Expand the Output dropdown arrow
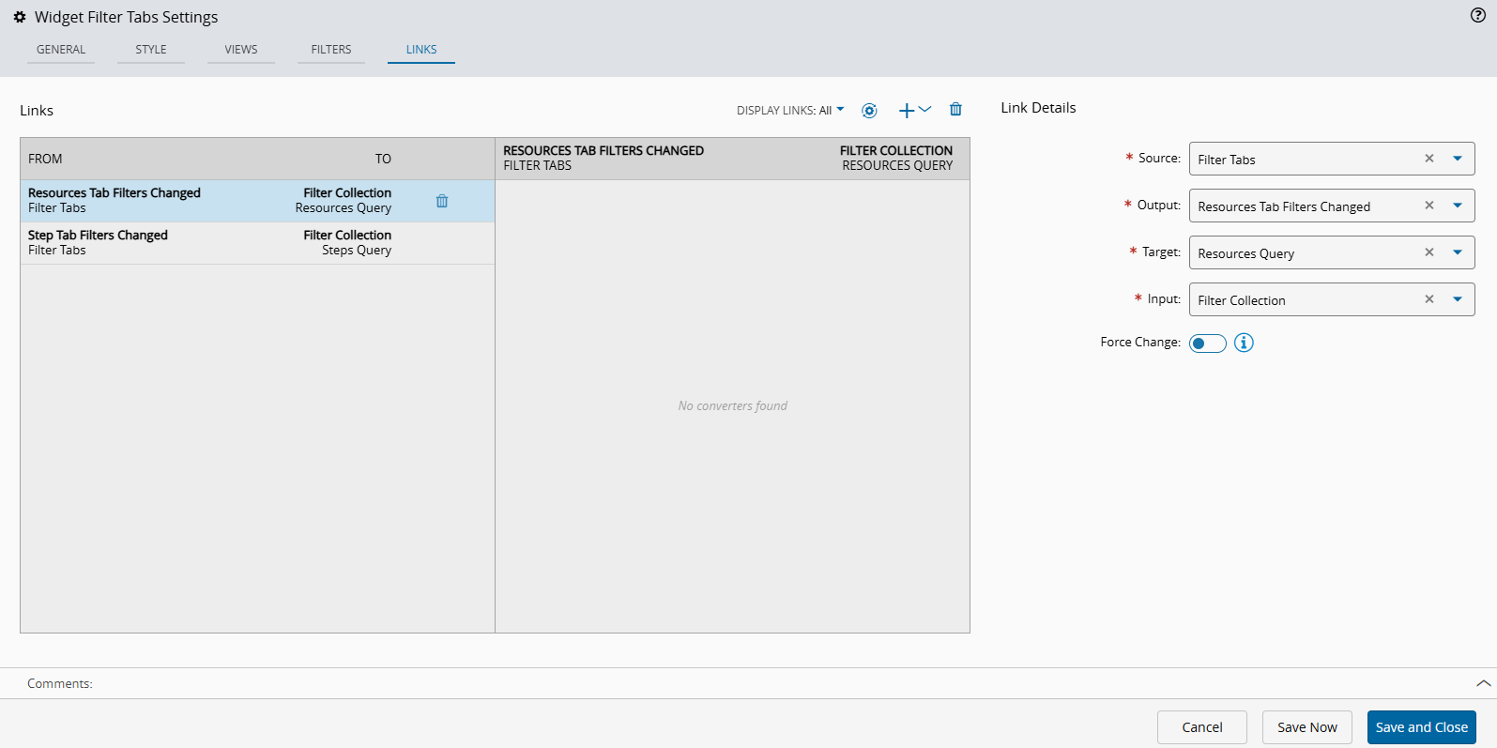 coord(1458,206)
